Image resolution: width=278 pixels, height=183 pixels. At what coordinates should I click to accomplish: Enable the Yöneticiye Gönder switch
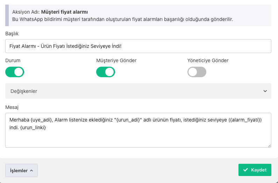pos(197,72)
